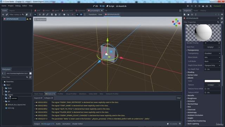This screenshot has width=225, height=127.
Task: Select the viewport Scale Mode tool
Action: click(47, 14)
